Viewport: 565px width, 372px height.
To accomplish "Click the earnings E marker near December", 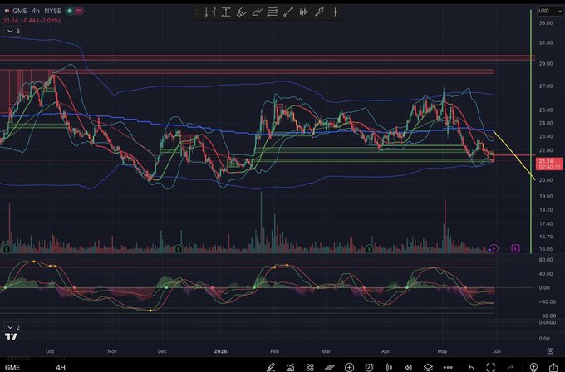I will click(179, 248).
